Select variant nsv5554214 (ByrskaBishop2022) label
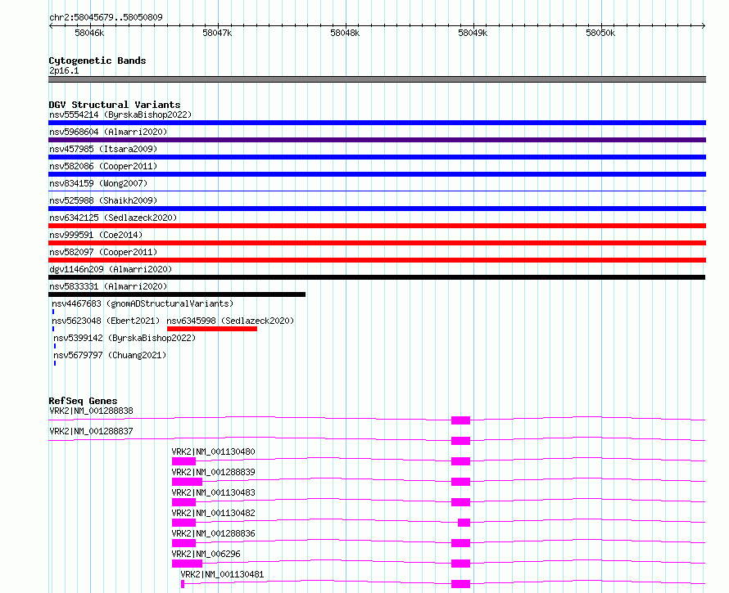The image size is (729, 593). tap(120, 115)
